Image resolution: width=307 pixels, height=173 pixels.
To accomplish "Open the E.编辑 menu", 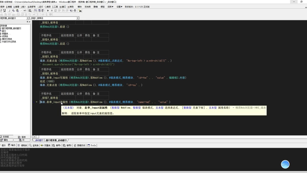I will 9,7.
